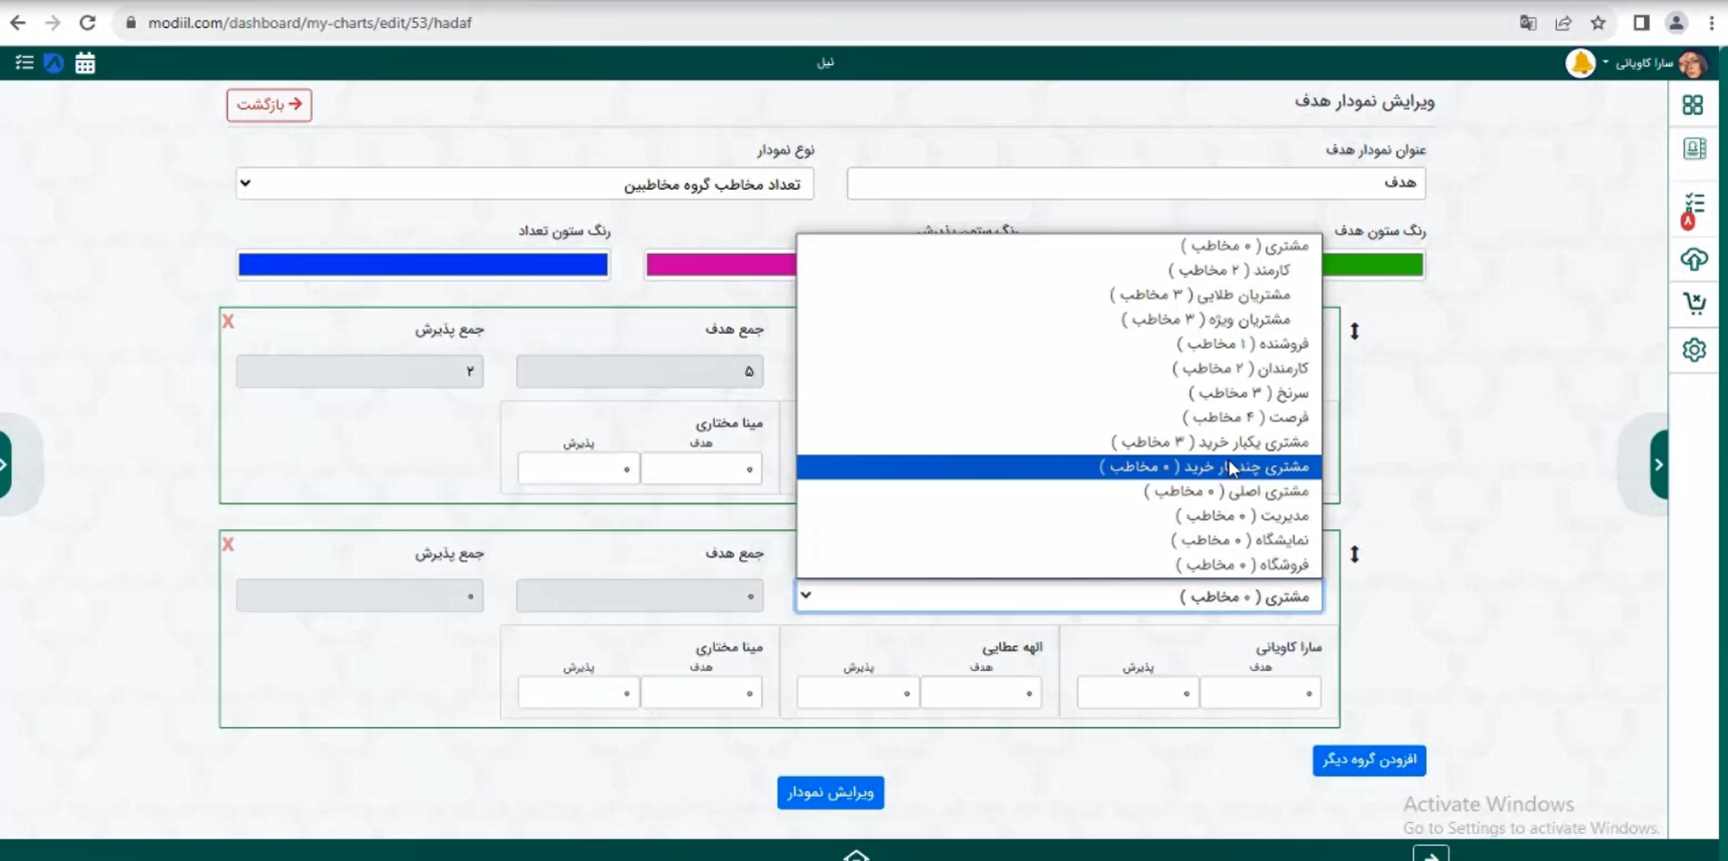Remove the second group with red X
This screenshot has width=1728, height=861.
point(229,544)
